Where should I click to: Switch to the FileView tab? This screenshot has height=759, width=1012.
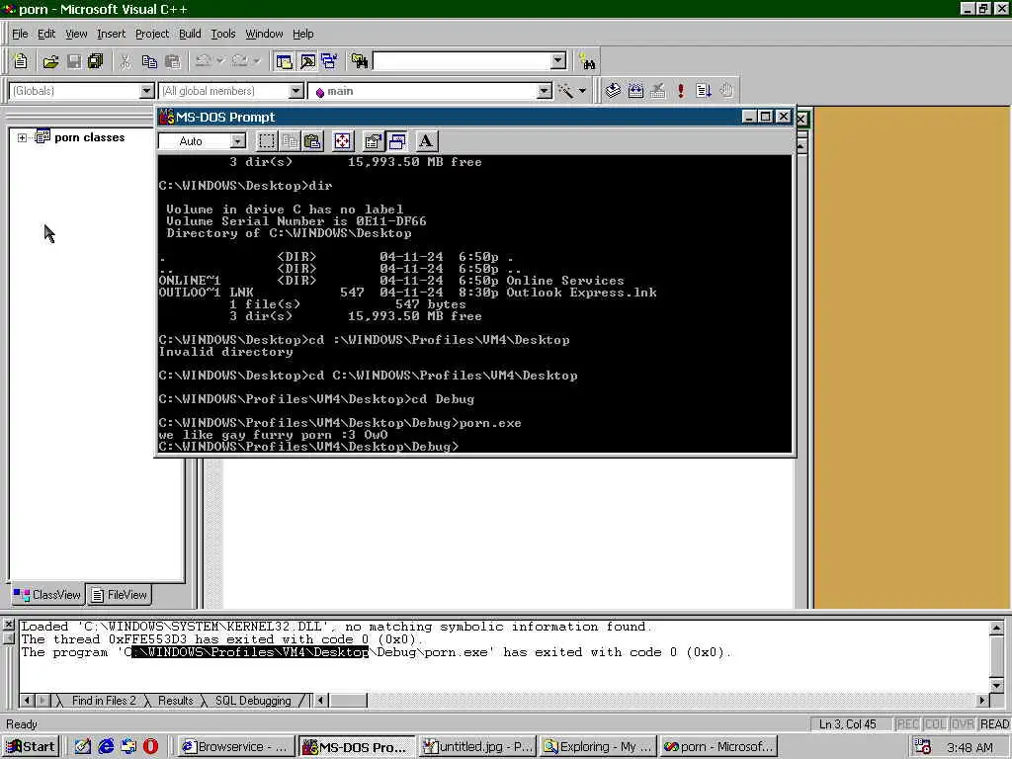pyautogui.click(x=119, y=594)
